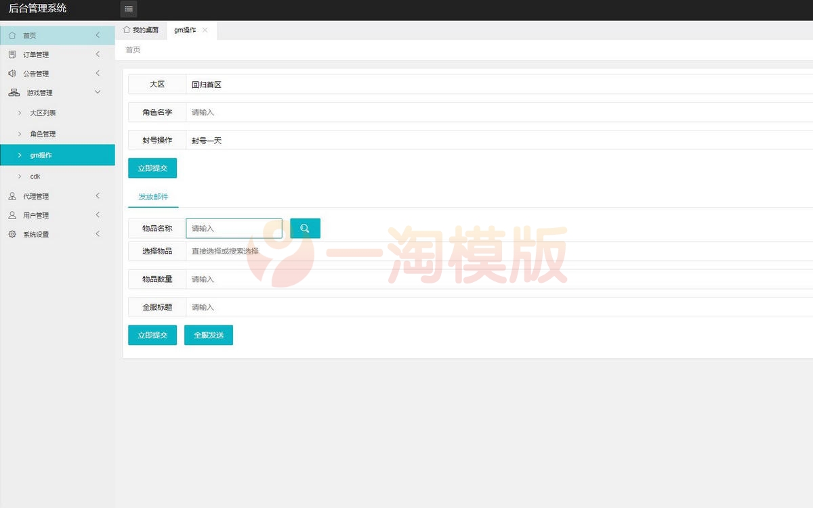Expand the 用户管理 chevron arrow

click(98, 215)
